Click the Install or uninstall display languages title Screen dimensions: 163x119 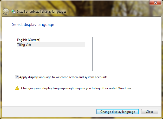(42, 12)
